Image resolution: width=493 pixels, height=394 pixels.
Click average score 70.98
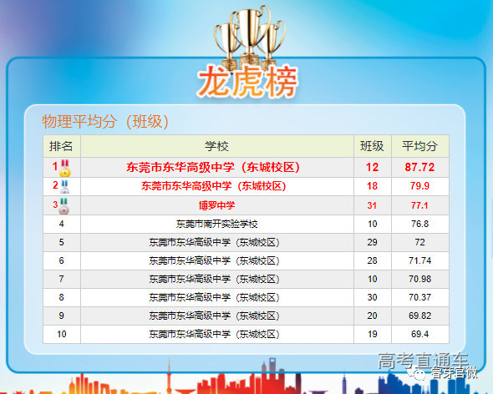[419, 279]
